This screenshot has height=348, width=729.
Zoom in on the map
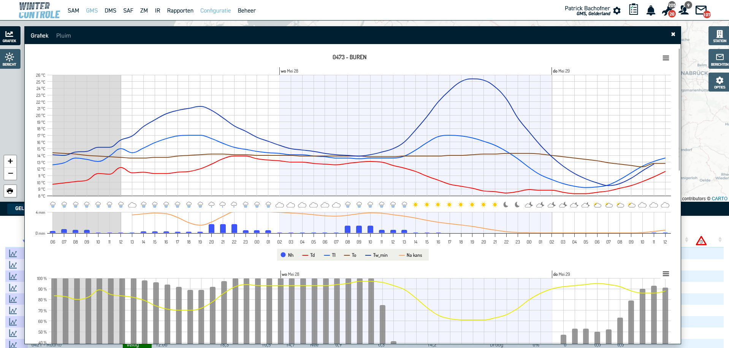[10, 161]
